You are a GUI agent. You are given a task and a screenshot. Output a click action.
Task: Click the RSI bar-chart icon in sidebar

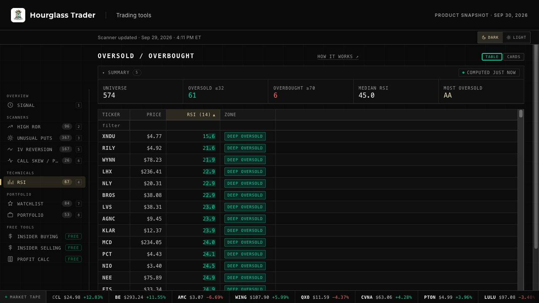(x=10, y=182)
